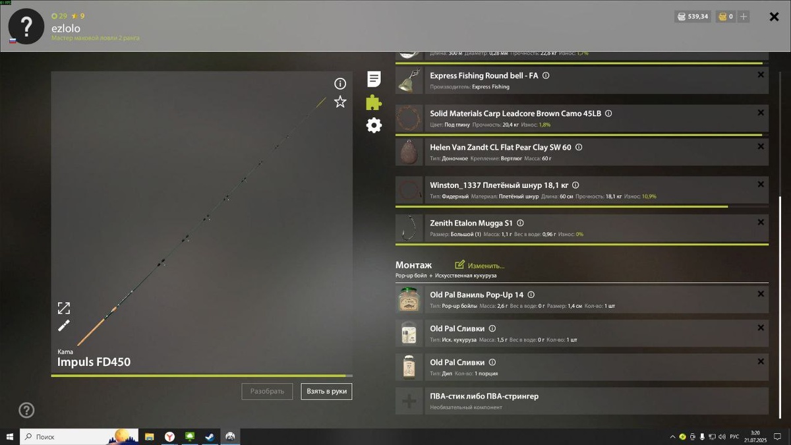
Task: Show info for Express Fishing Round bell
Action: (x=546, y=76)
